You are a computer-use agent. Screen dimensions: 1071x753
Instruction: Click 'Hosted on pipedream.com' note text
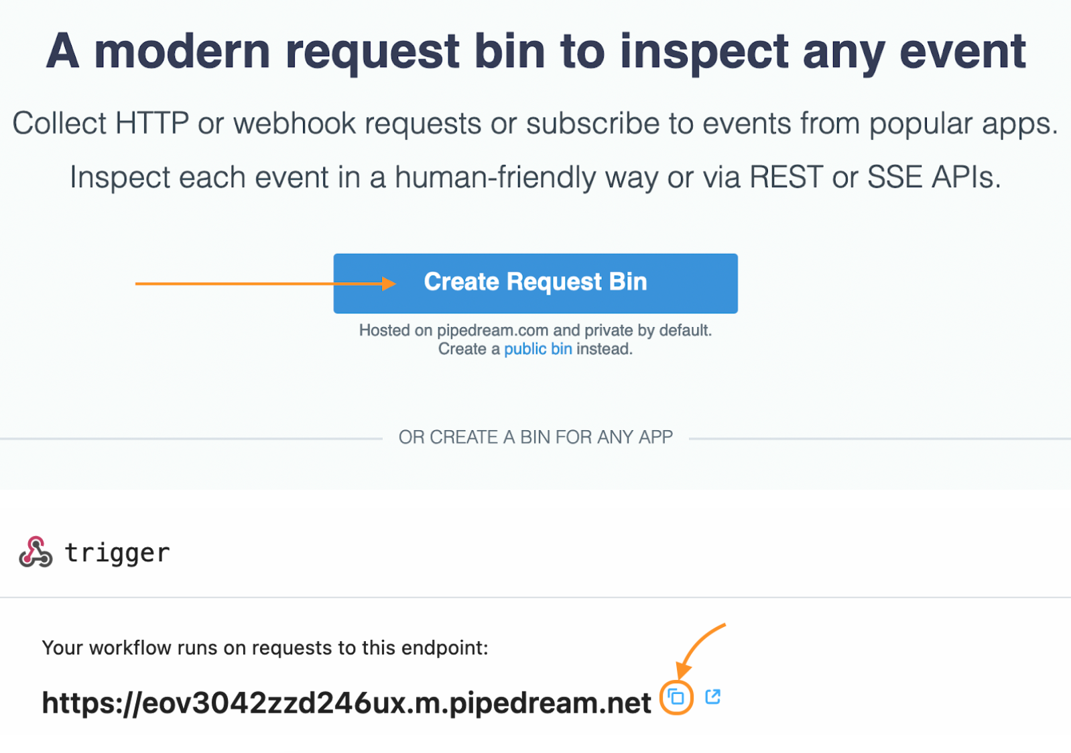(535, 330)
